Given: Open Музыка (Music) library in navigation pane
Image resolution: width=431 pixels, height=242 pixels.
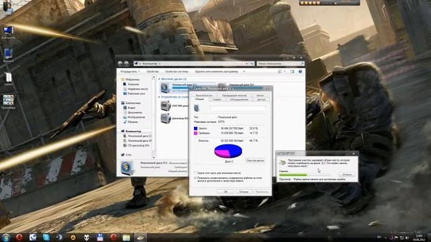Looking at the screenshot, I should (x=131, y=122).
